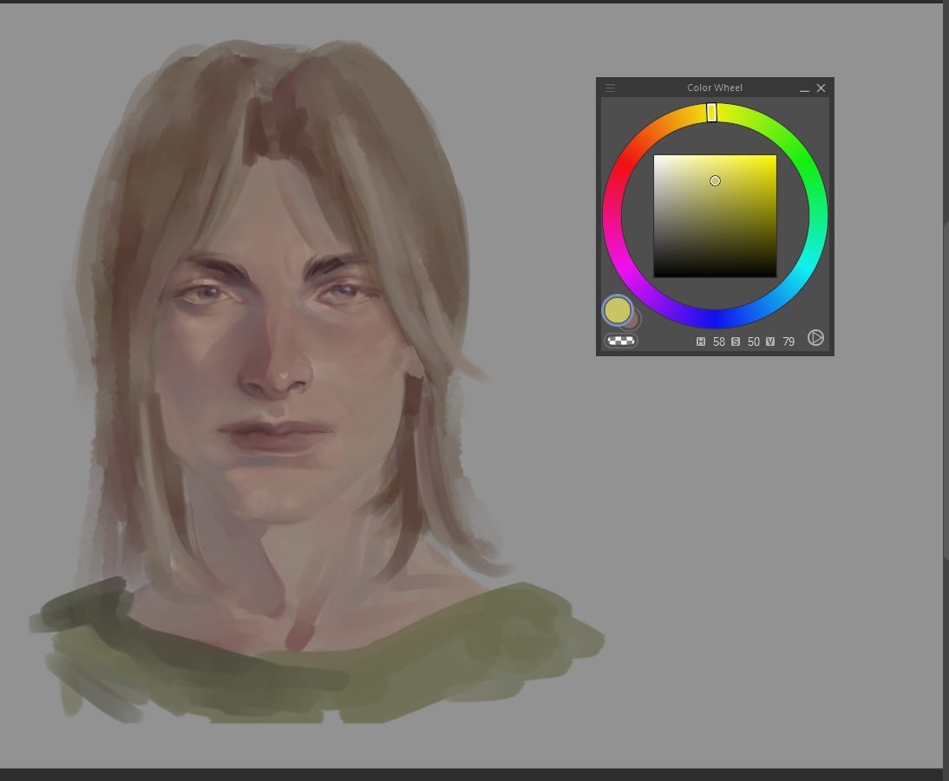Toggle the V value label
The height and width of the screenshot is (781, 949).
(x=769, y=342)
